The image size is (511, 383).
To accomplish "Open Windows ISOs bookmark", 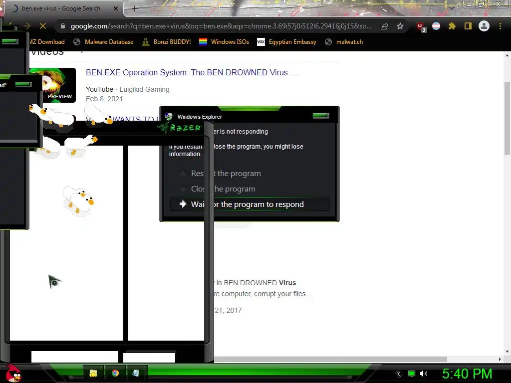I will (x=224, y=42).
